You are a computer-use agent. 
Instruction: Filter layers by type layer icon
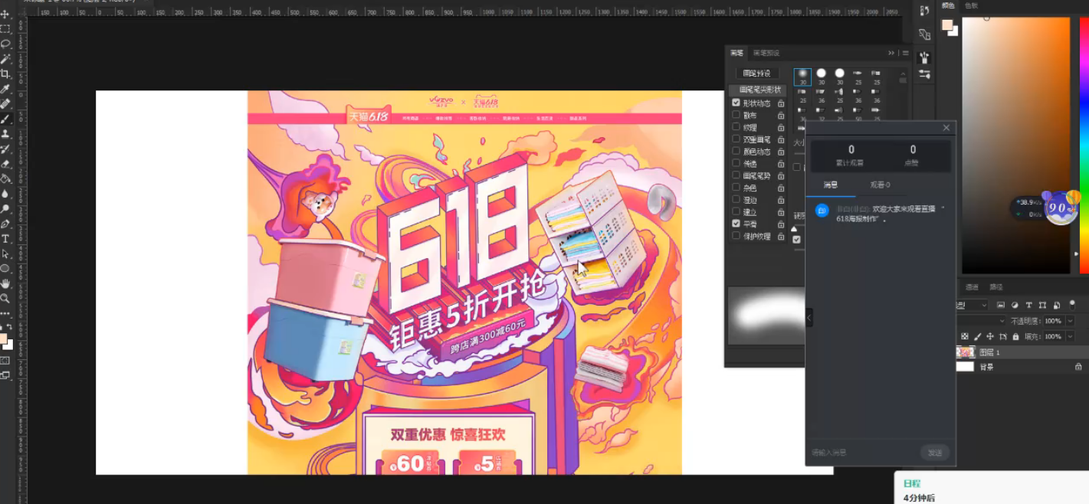coord(1028,305)
